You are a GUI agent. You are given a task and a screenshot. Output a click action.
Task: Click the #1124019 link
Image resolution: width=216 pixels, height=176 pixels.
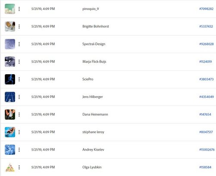click(x=206, y=62)
